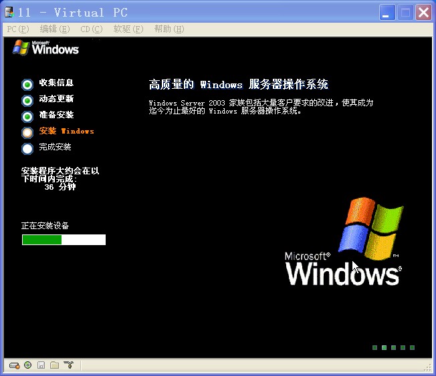Viewport: 436px width, 376px height.
Task: Minimize the Virtual PC window
Action: tap(387, 13)
